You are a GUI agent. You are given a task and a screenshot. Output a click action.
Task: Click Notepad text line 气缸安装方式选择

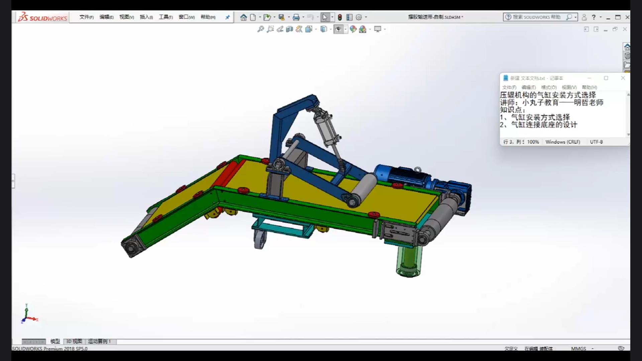tap(540, 117)
